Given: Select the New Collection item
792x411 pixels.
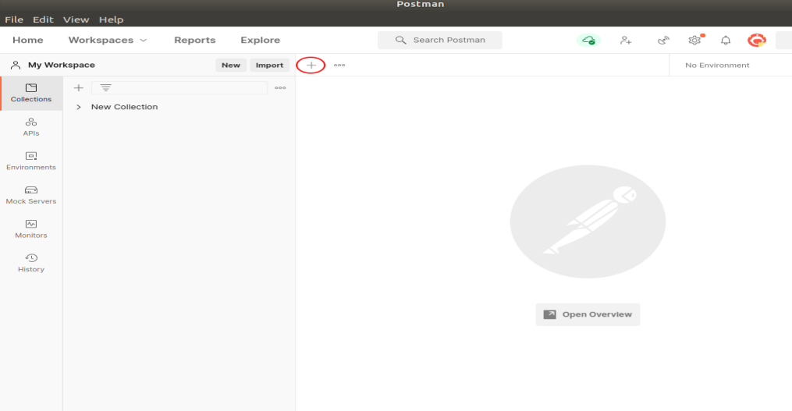Looking at the screenshot, I should 124,107.
